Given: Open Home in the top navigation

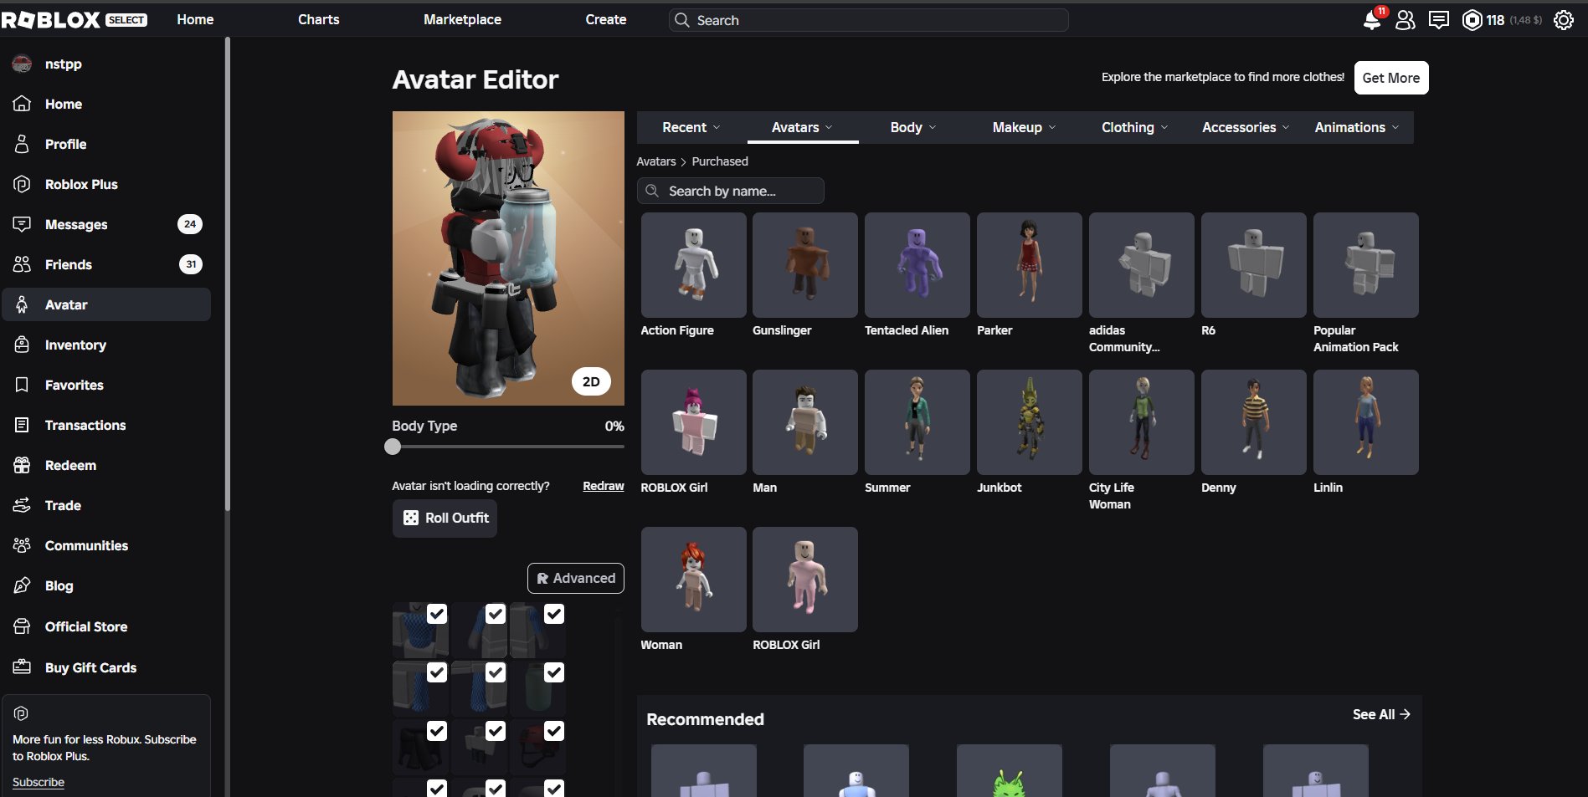Looking at the screenshot, I should click(195, 19).
